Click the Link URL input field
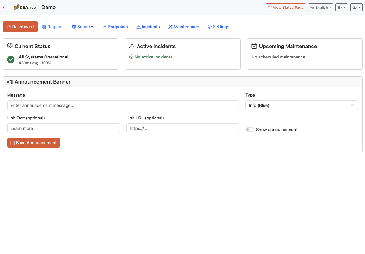This screenshot has width=365, height=254. coord(182,128)
